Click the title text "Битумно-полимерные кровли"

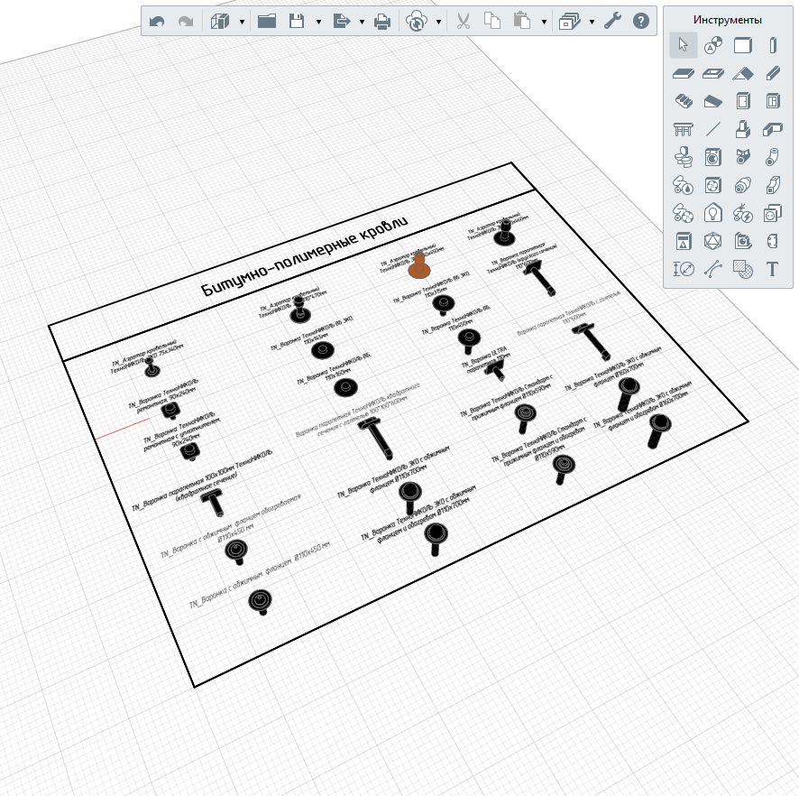[x=304, y=256]
